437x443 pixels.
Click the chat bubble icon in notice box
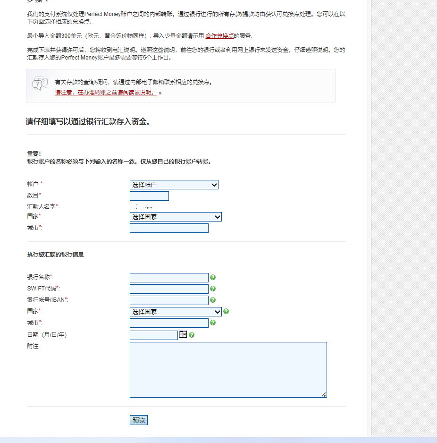point(40,84)
